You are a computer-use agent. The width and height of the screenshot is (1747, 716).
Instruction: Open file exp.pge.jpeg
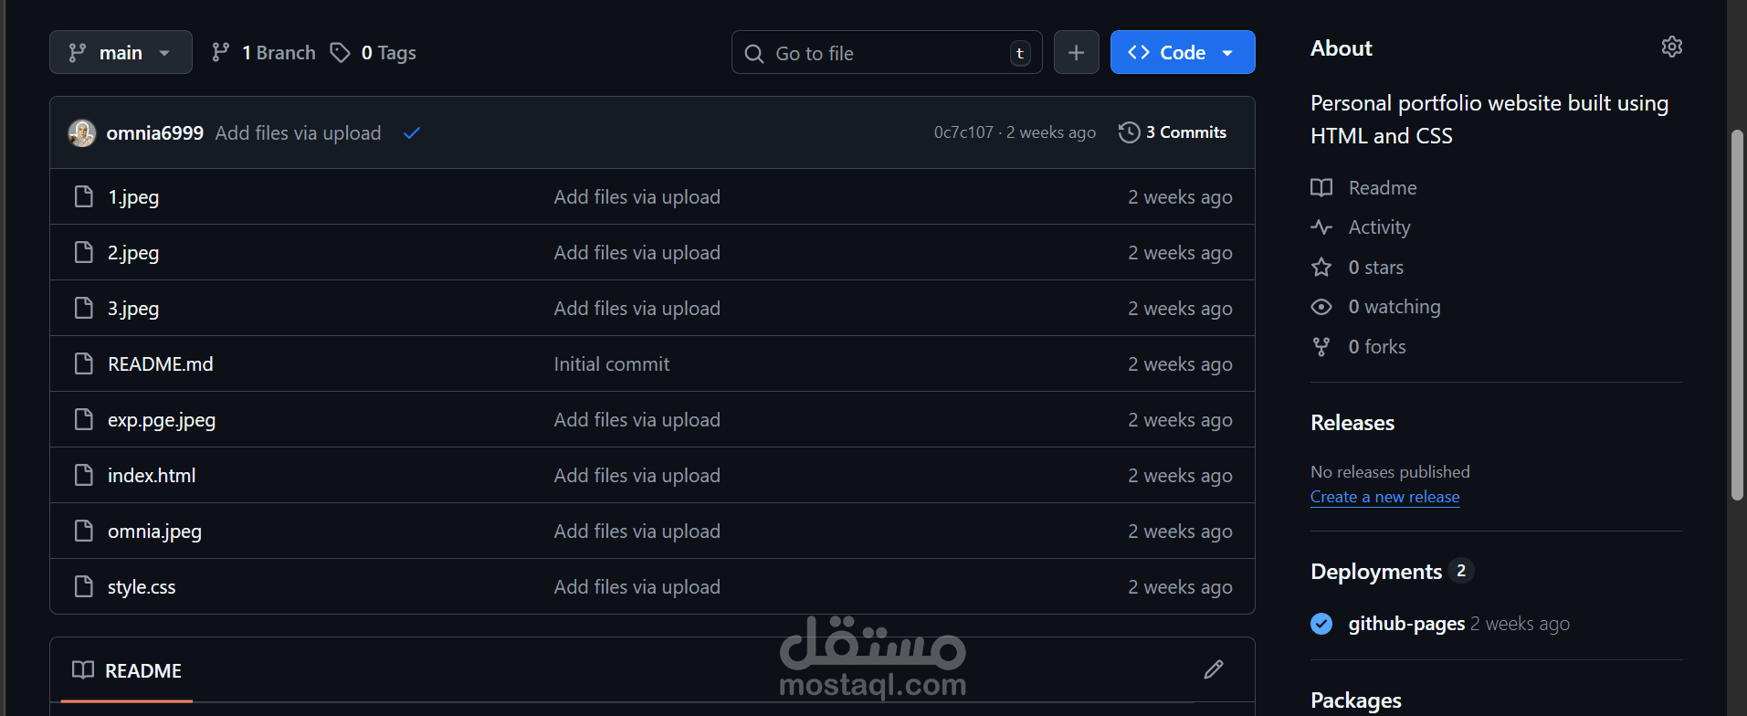coord(162,420)
